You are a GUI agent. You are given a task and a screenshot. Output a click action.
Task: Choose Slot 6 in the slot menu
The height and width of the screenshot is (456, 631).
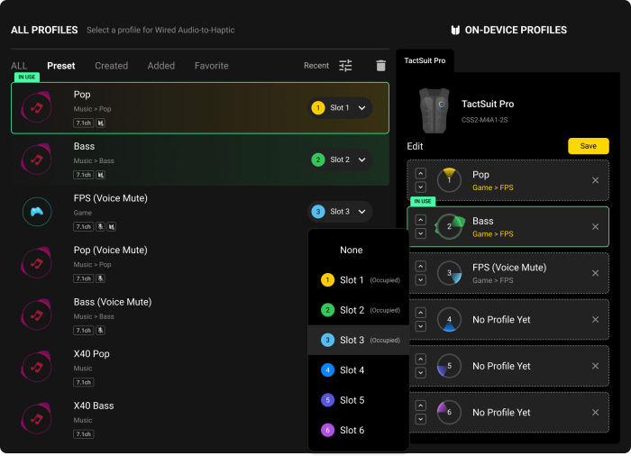(x=358, y=430)
